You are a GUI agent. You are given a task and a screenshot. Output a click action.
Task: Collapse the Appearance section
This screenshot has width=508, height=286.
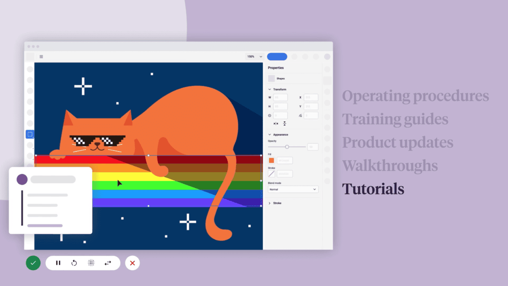pos(270,135)
